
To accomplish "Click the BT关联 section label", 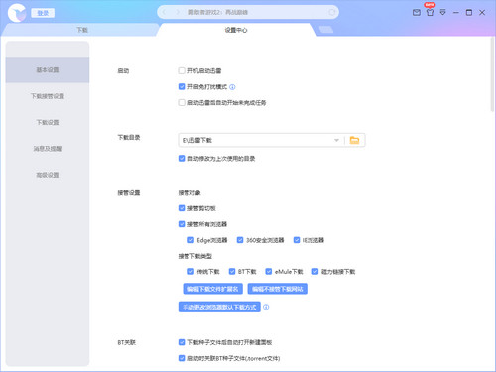I will click(x=126, y=342).
